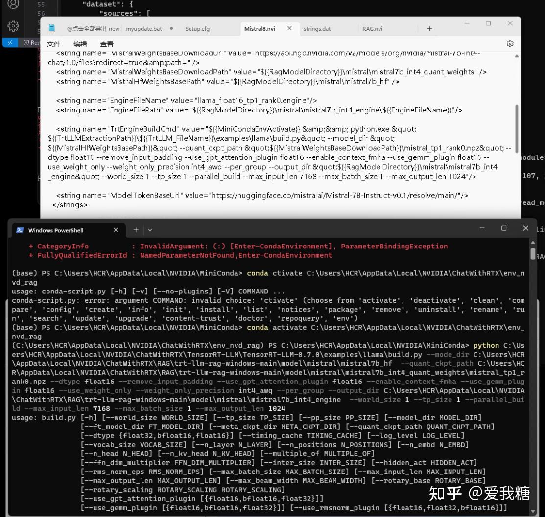Switch to the RAG.nvi tab

pyautogui.click(x=372, y=29)
